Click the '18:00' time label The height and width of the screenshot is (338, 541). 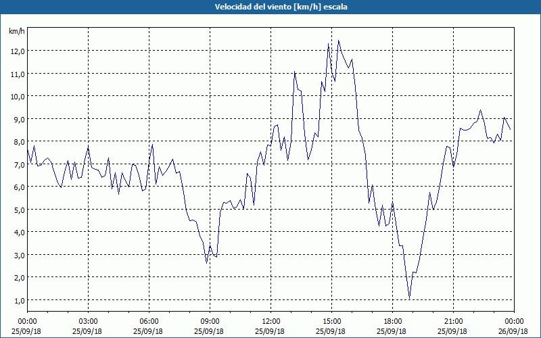392,322
